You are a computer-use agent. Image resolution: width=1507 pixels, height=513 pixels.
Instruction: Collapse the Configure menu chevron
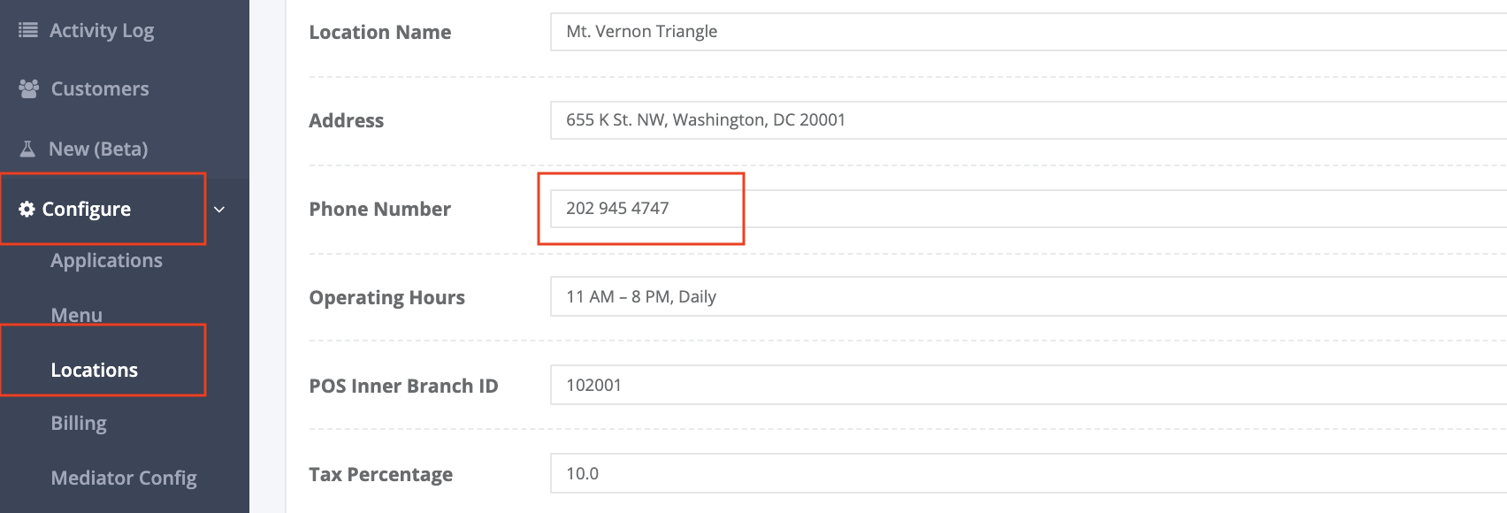(219, 210)
